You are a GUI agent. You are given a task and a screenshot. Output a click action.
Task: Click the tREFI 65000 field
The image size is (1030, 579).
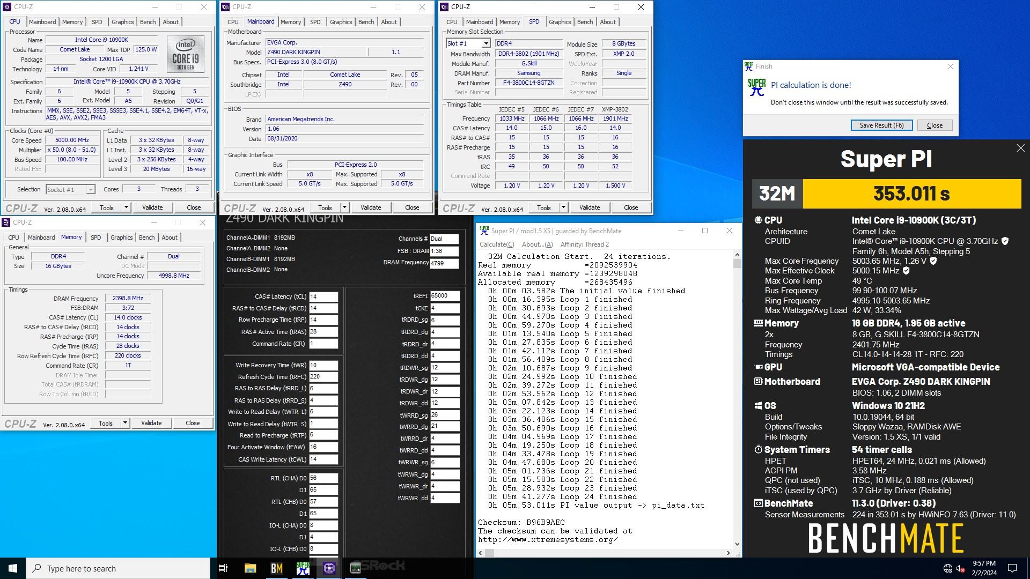(445, 296)
